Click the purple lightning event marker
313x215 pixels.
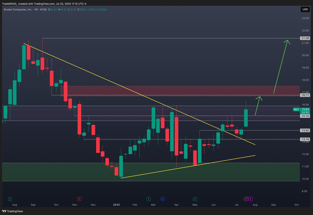246,199
